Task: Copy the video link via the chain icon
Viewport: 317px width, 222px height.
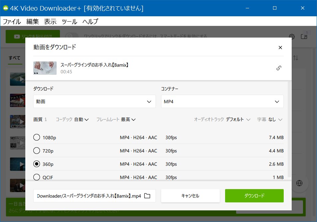Action: 279,68
